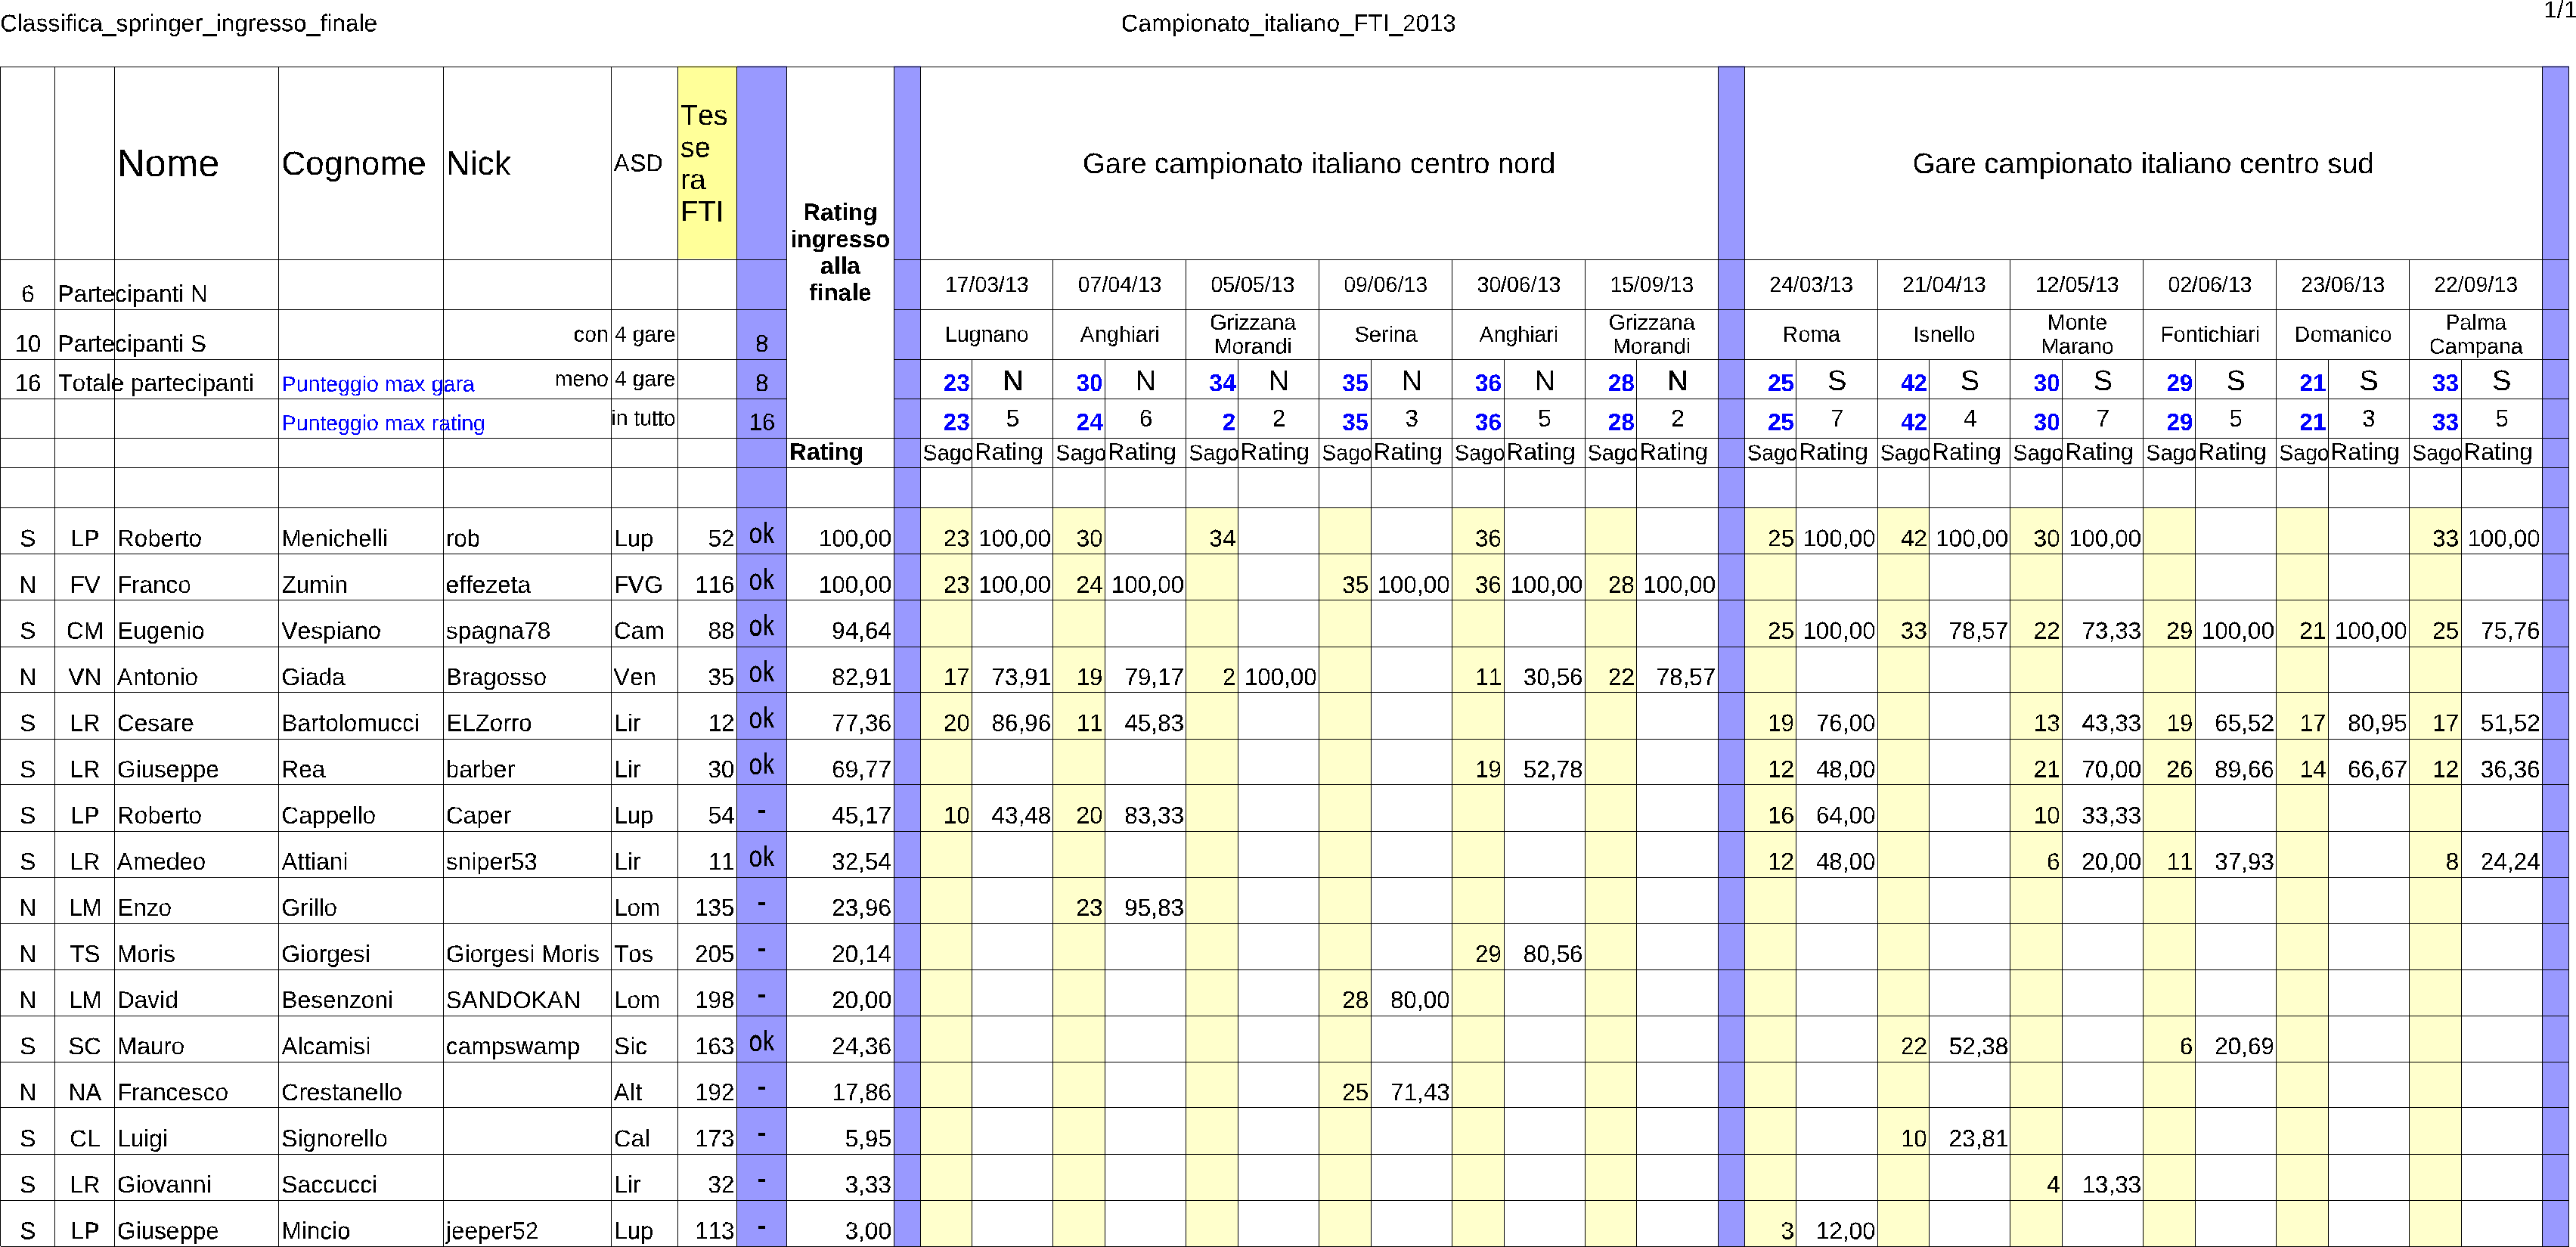
Task: Select Giada's entry rating '82,91'
Action: pyautogui.click(x=861, y=677)
